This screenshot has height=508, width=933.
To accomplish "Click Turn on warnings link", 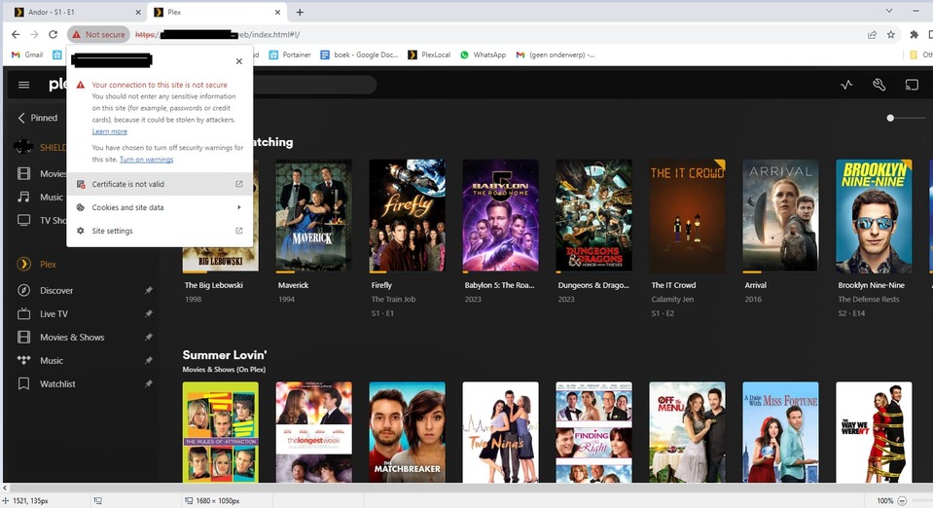I will coord(146,160).
